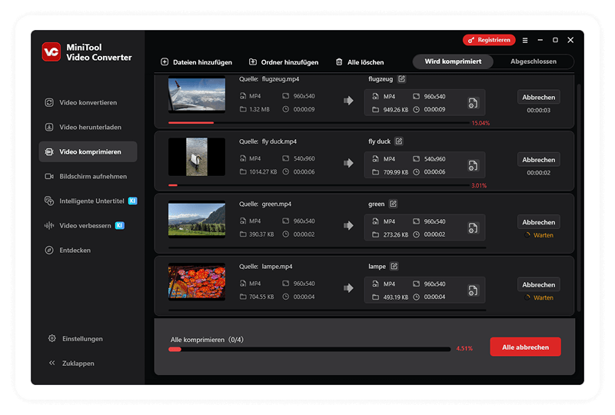Screen dimensions: 615x415
Task: Click the KI badge beside Intelligente Untertitel
Action: click(x=132, y=201)
